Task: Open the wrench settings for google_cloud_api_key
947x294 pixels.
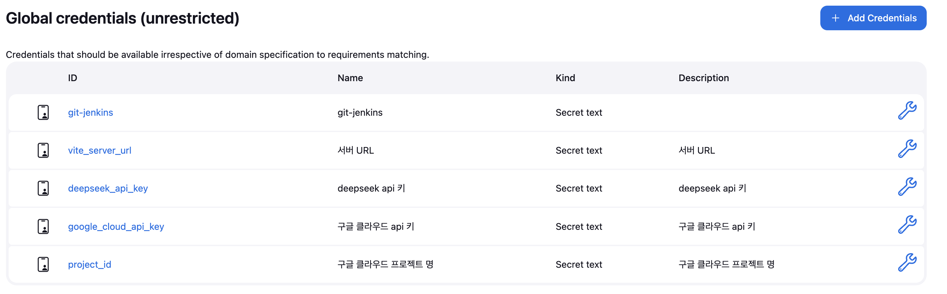Action: click(907, 225)
